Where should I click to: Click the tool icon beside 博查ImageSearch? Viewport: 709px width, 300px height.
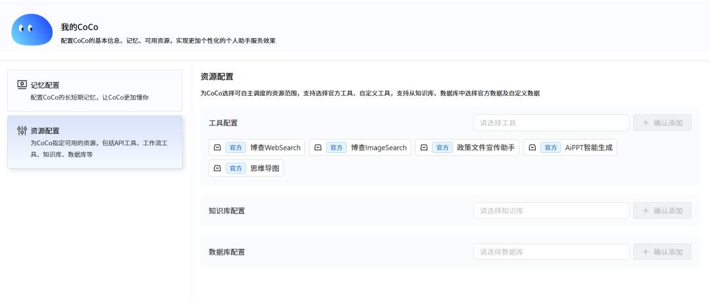point(318,148)
